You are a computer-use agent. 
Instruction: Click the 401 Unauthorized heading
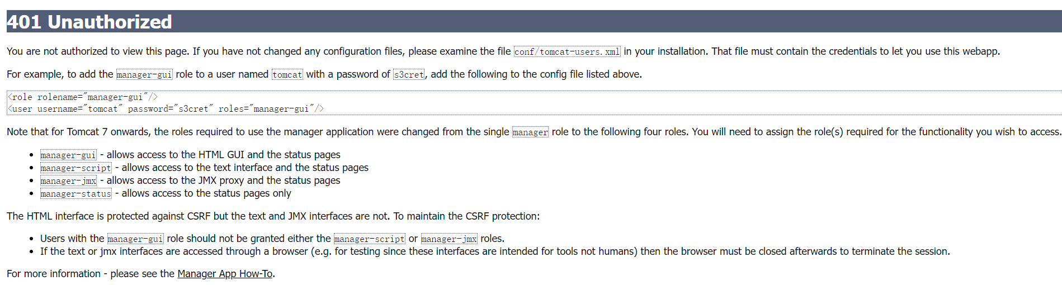89,22
